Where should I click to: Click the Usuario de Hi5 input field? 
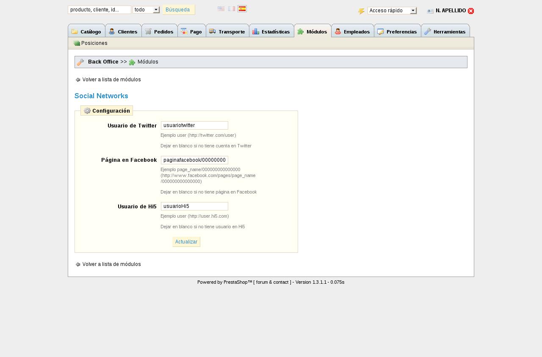(x=194, y=206)
